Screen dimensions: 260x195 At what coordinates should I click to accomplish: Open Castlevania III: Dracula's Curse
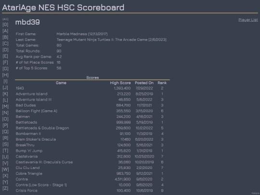pos(44,162)
